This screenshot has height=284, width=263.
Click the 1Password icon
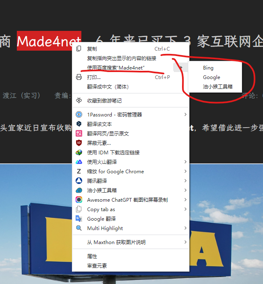[x=78, y=114]
